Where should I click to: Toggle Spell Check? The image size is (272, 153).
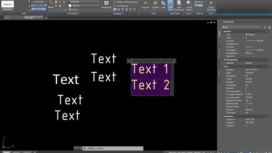[170, 6]
